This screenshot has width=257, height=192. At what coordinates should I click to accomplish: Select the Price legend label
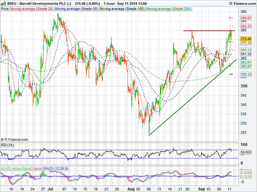tap(5, 9)
